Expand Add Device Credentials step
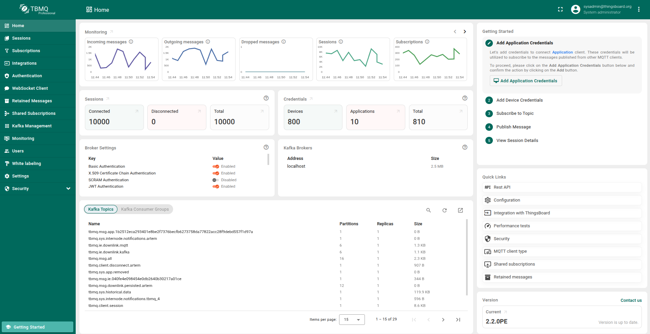This screenshot has height=334, width=650. tap(519, 100)
